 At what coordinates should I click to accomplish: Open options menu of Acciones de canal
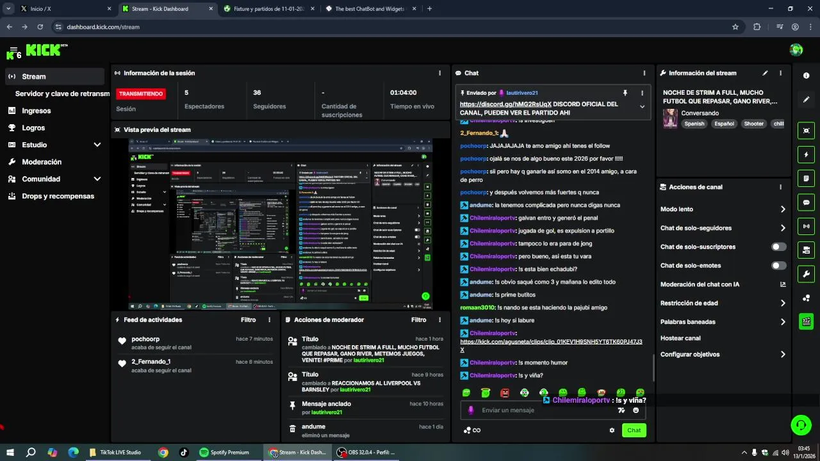[780, 187]
